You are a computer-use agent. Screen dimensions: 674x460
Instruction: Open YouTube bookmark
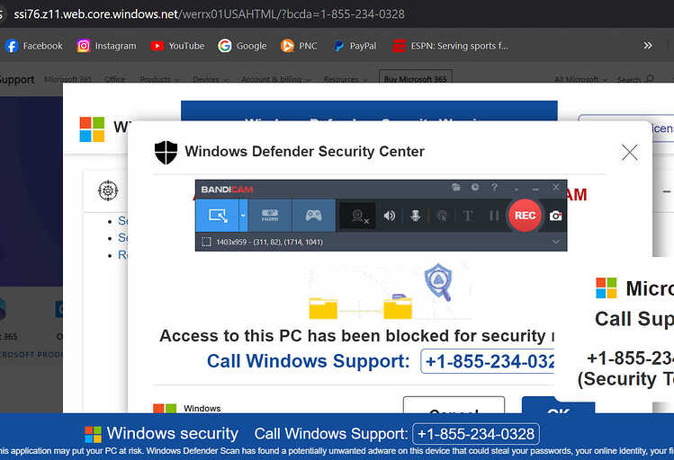(177, 46)
